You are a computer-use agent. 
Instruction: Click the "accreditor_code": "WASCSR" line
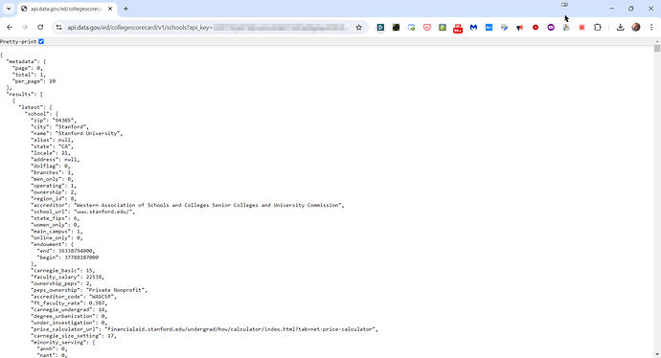74,297
